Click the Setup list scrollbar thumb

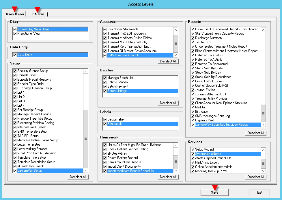point(85,139)
